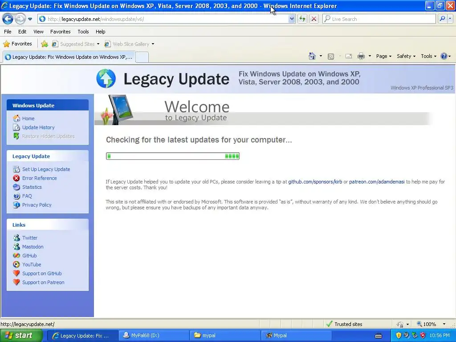Open the 100% zoom level control
Screen dimensions: 456x342
[431, 324]
